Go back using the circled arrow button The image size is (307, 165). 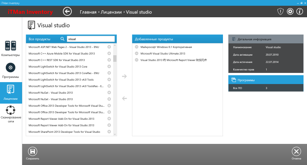(67, 12)
